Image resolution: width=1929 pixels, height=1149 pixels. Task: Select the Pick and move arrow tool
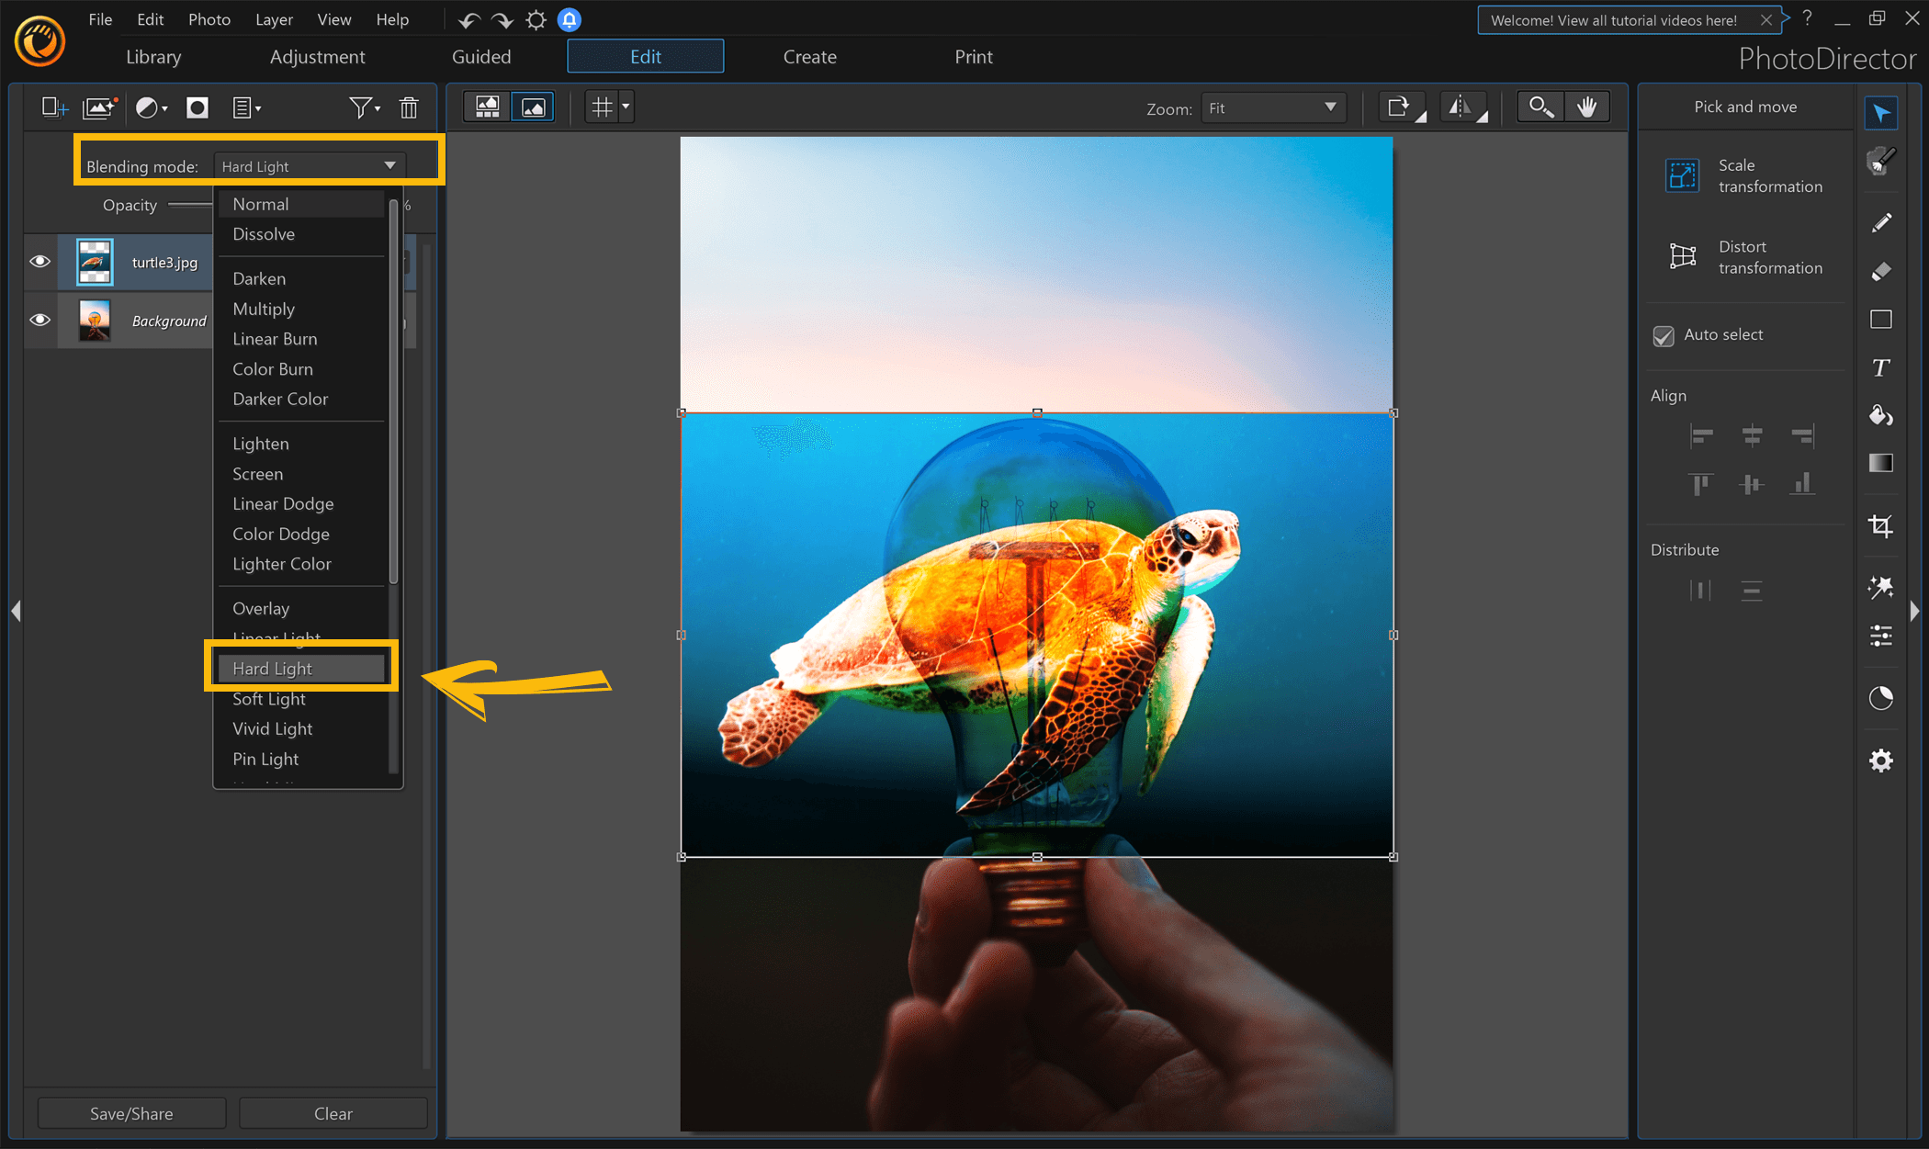click(x=1881, y=113)
